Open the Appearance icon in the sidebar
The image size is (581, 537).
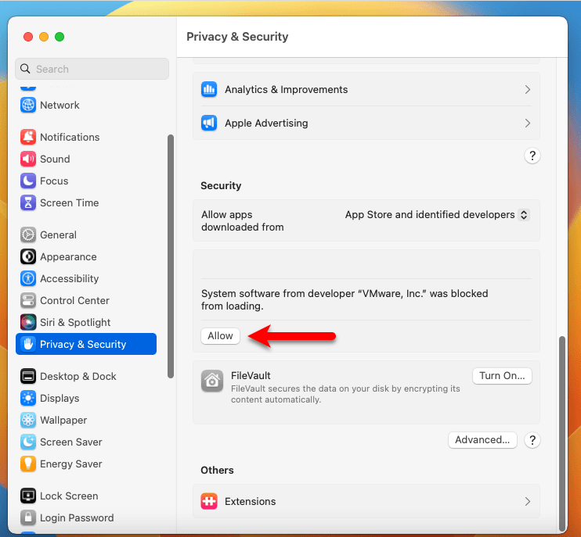[28, 256]
